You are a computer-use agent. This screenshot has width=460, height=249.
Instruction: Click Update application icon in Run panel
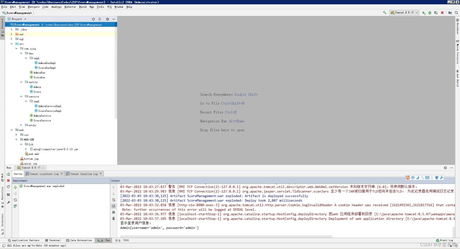click(8, 187)
